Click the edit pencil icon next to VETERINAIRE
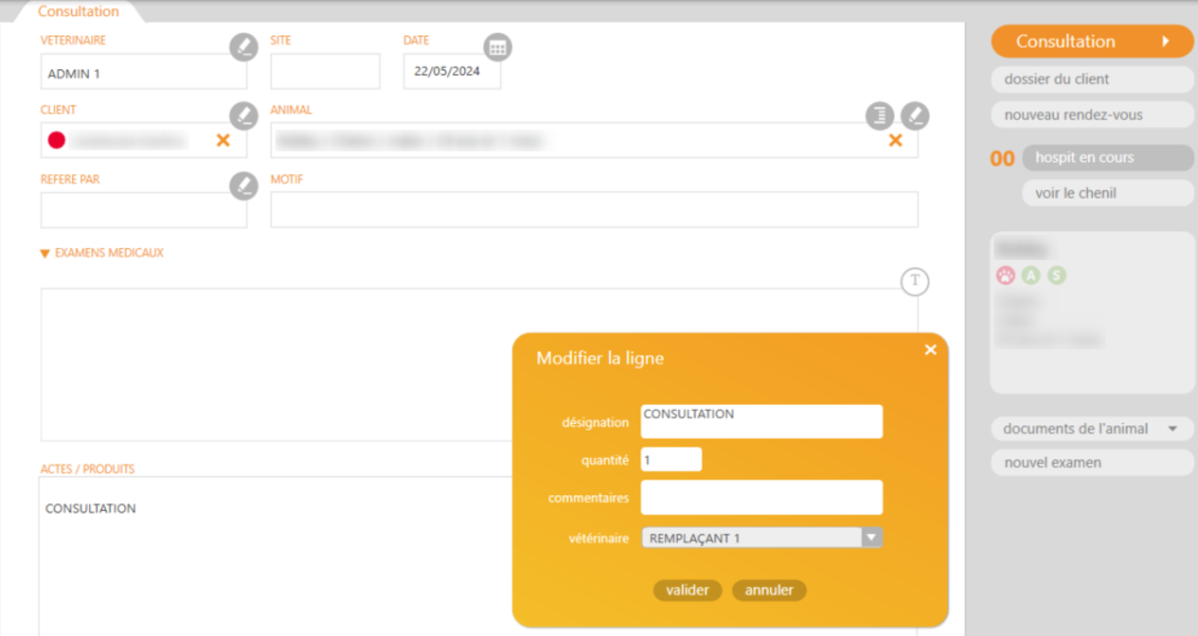Screen dimensions: 1198x636 243,46
